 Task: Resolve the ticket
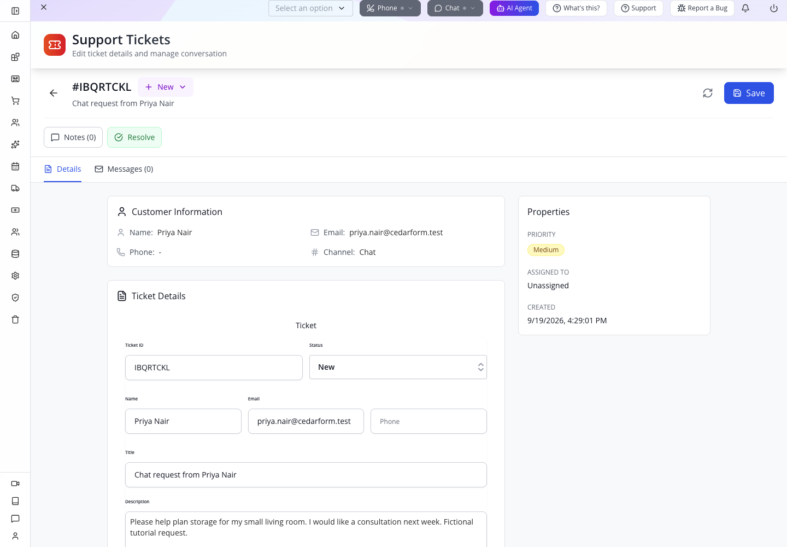pyautogui.click(x=134, y=137)
